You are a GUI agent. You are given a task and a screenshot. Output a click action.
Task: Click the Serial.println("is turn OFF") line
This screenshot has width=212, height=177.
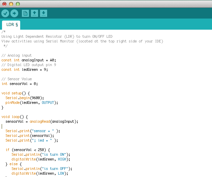(x=42, y=169)
